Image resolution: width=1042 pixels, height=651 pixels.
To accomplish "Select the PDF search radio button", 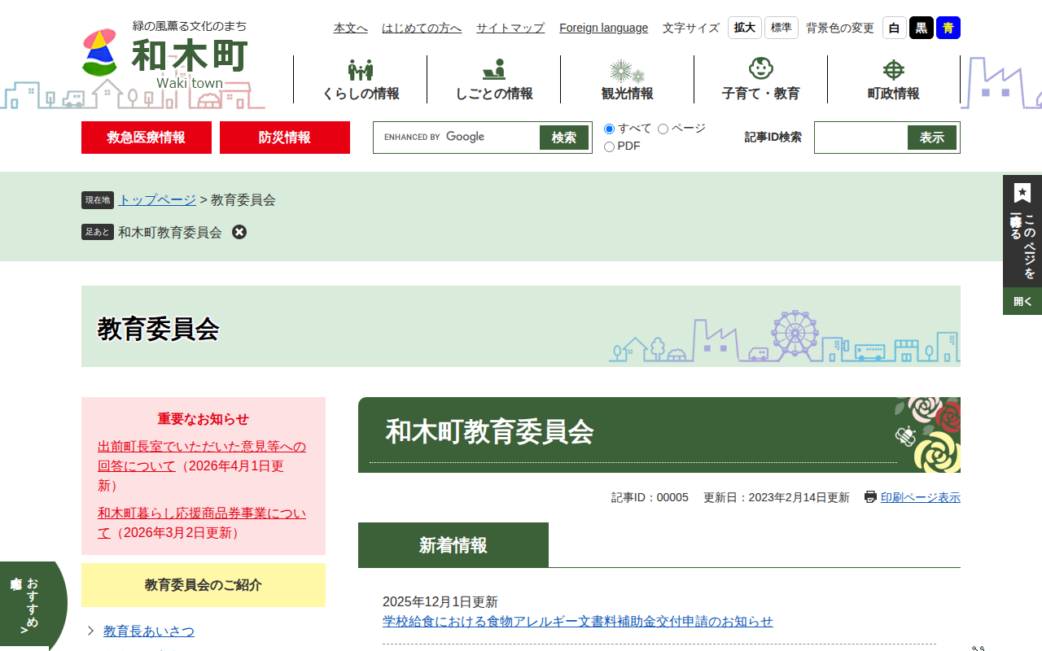I will click(x=609, y=147).
